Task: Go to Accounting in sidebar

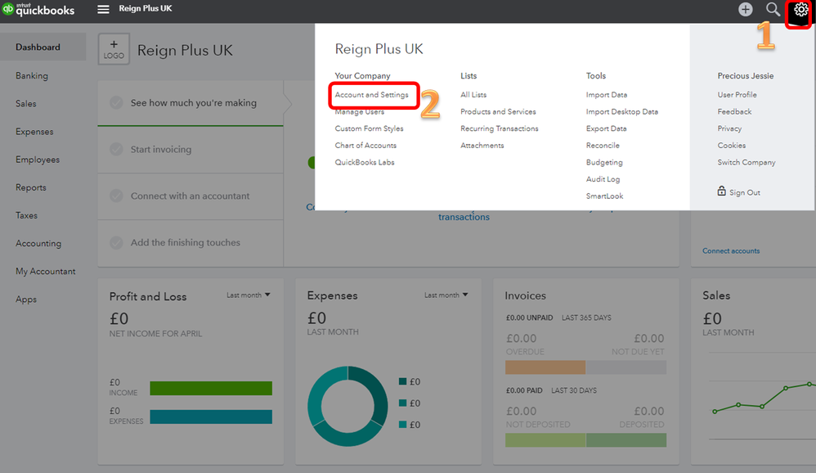Action: coord(38,243)
